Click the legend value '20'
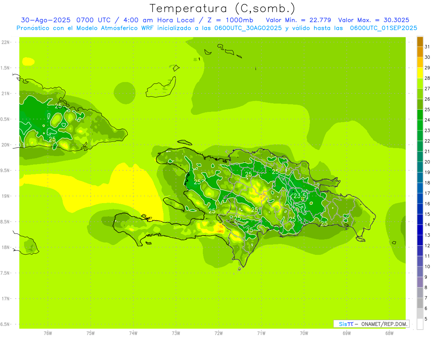This screenshot has width=437, height=338. point(428,162)
